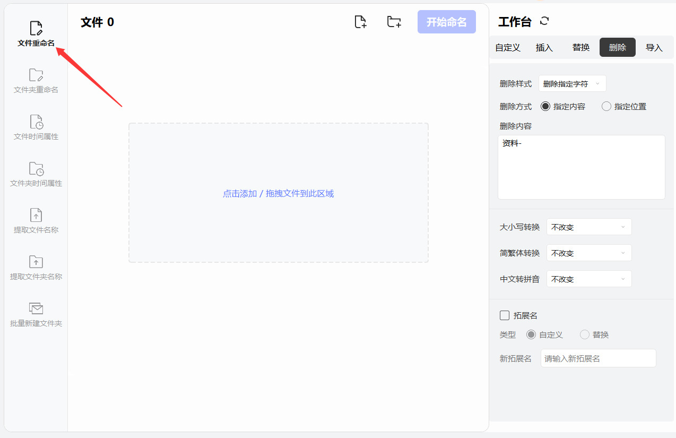676x438 pixels.
Task: Click the 删除内容 text area
Action: point(582,167)
